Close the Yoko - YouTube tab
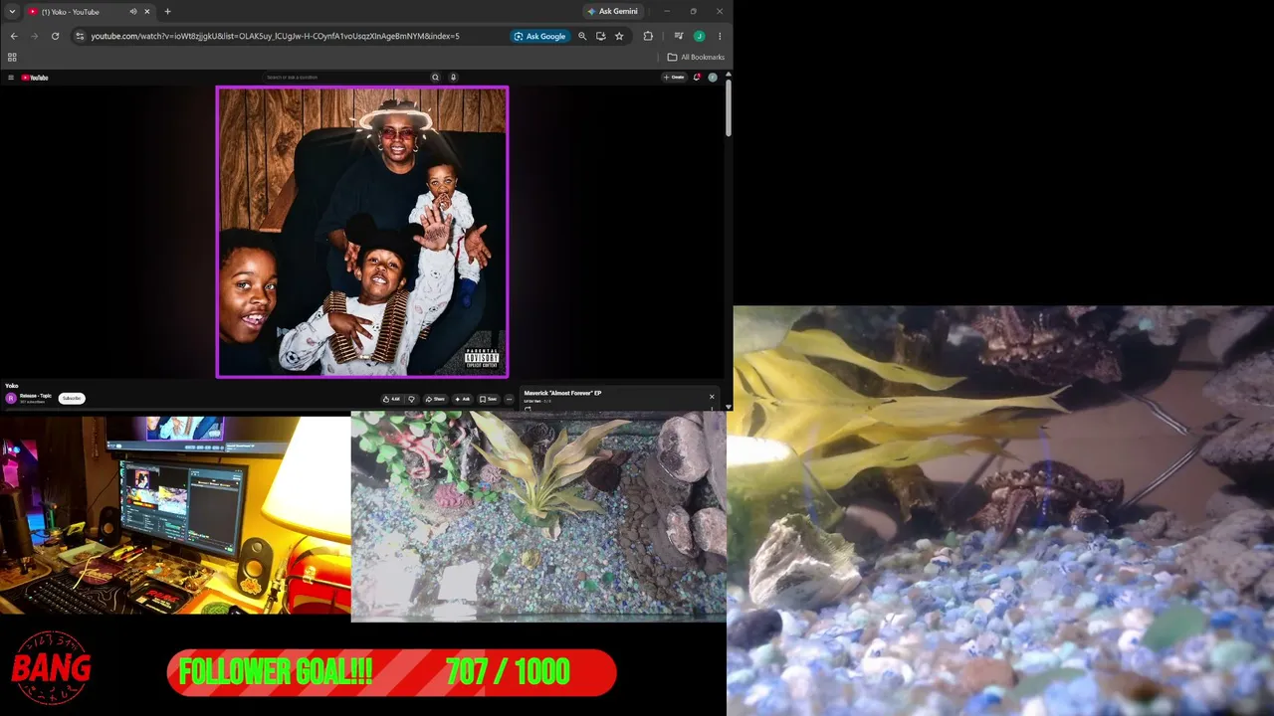 [147, 12]
